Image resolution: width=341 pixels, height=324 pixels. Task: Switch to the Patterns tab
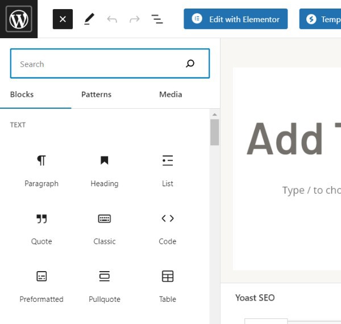coord(97,95)
